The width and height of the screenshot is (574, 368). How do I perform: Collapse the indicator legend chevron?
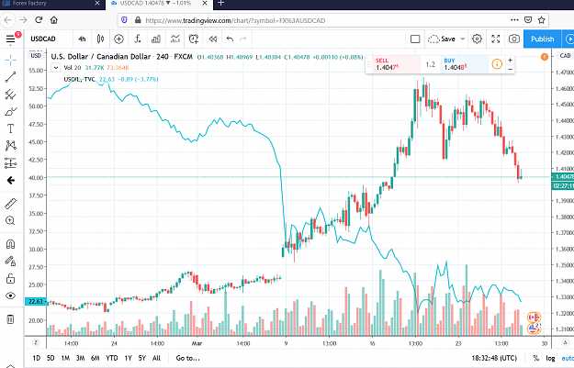pos(56,68)
